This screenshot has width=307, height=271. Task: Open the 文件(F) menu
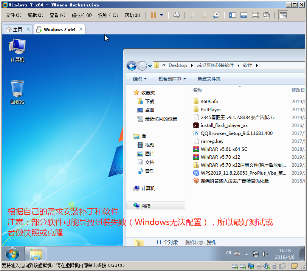pos(13,15)
